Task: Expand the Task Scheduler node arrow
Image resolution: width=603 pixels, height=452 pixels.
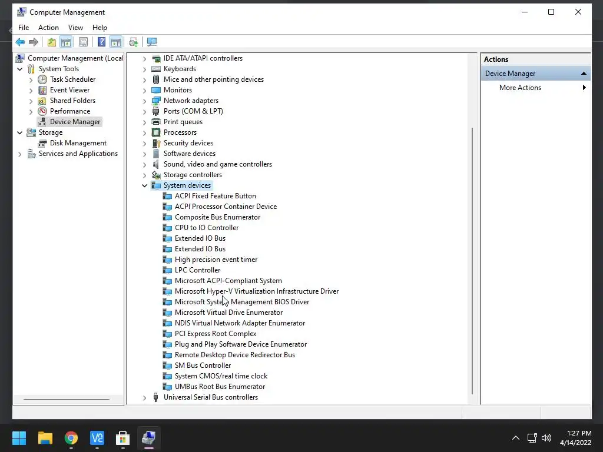Action: pyautogui.click(x=31, y=80)
